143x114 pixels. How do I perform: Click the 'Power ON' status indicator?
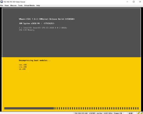click(x=118, y=113)
